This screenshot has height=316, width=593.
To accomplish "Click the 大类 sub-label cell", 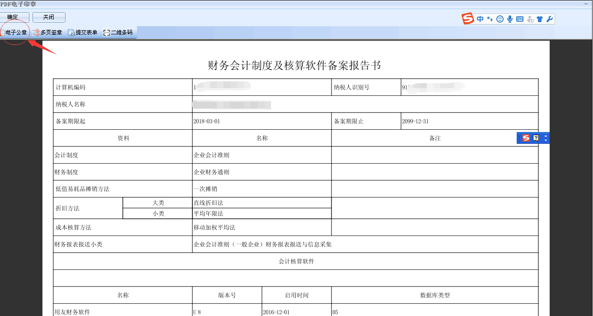I will [158, 203].
